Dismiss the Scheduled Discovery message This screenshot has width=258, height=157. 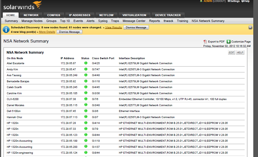click(136, 27)
